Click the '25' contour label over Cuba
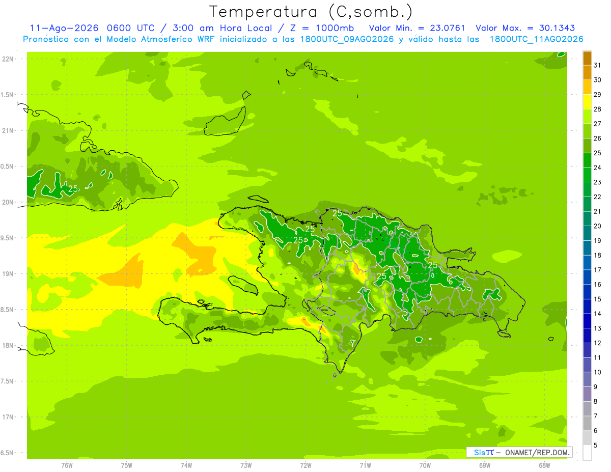This screenshot has height=472, width=611. click(x=73, y=189)
